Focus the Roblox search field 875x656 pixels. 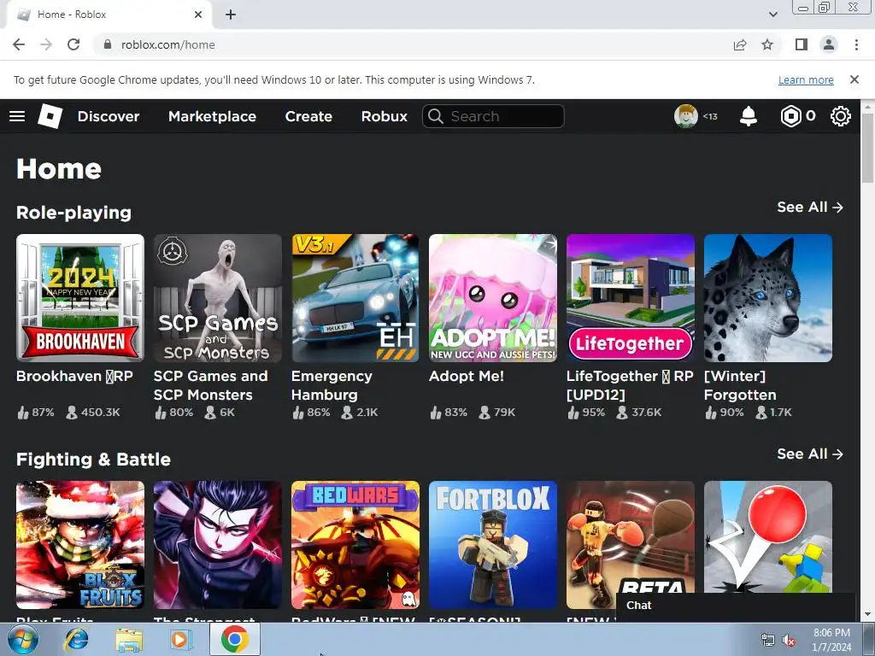tap(493, 116)
